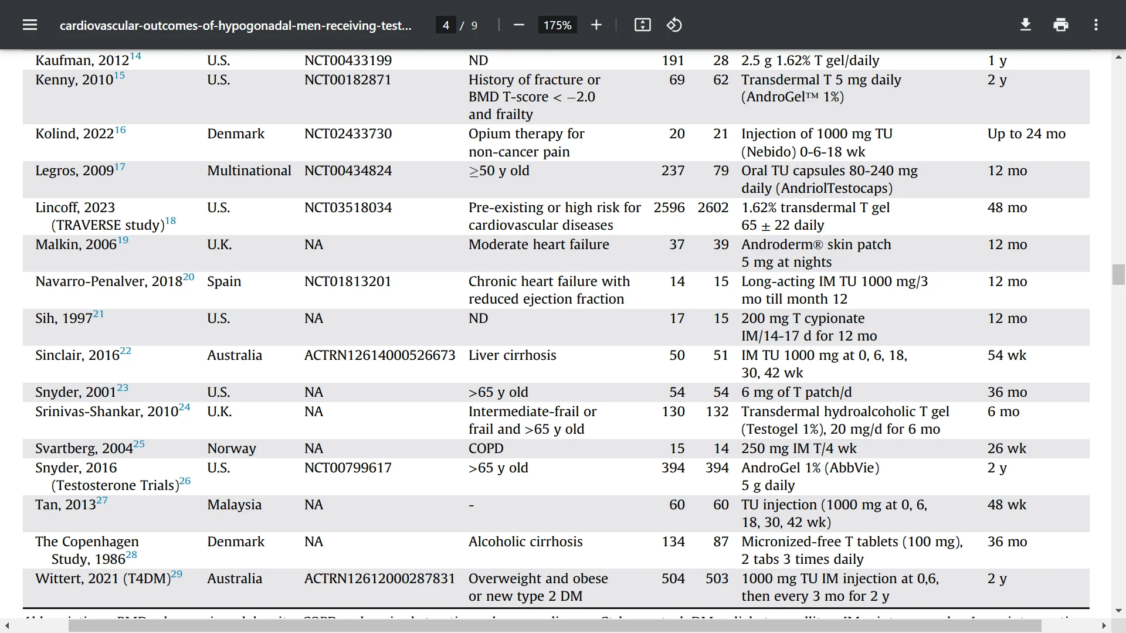Open reference 21 link after Sih, 1997

pyautogui.click(x=99, y=314)
